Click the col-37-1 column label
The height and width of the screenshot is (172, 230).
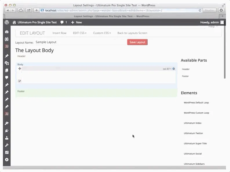167,69
